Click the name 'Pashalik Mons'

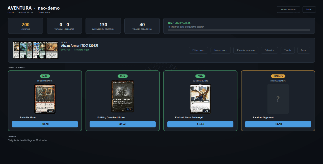pyautogui.click(x=28, y=118)
